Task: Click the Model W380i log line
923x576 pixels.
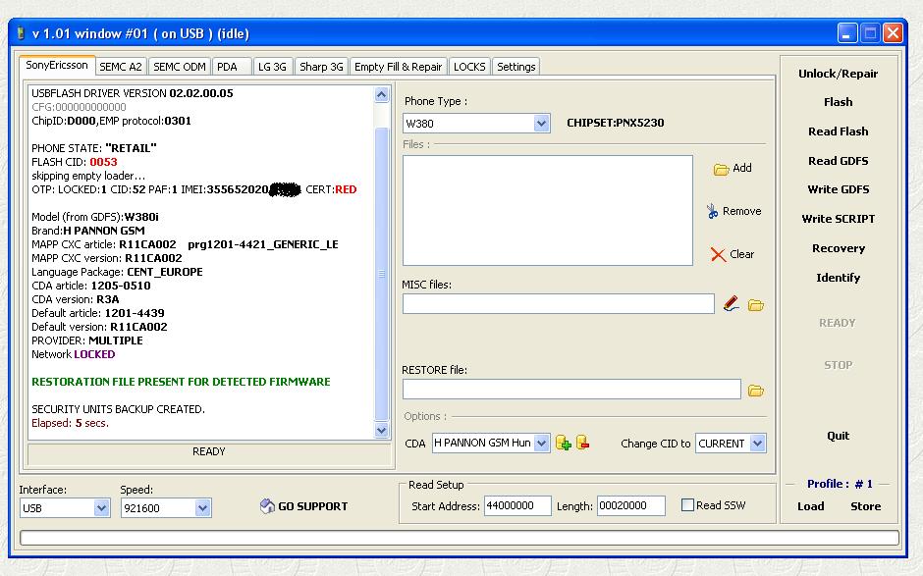Action: [x=95, y=217]
